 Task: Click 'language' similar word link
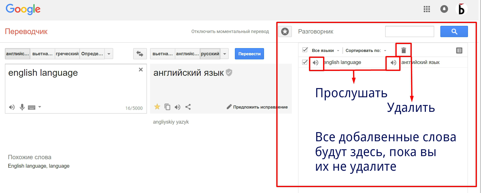pos(59,166)
